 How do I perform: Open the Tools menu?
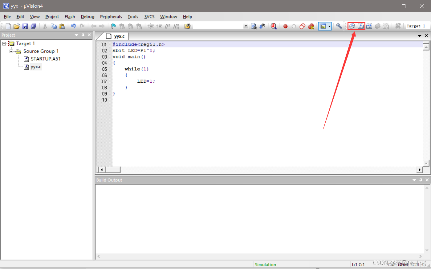click(x=133, y=17)
